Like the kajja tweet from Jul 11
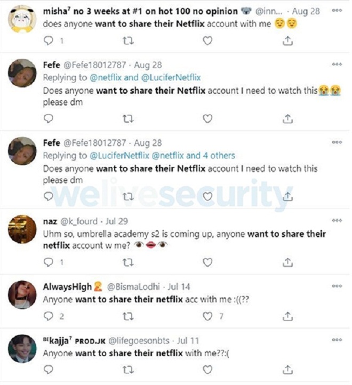This screenshot has height=385, width=352. click(207, 370)
